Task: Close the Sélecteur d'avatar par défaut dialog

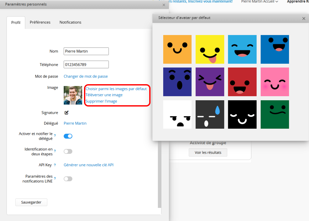Action: (304, 18)
